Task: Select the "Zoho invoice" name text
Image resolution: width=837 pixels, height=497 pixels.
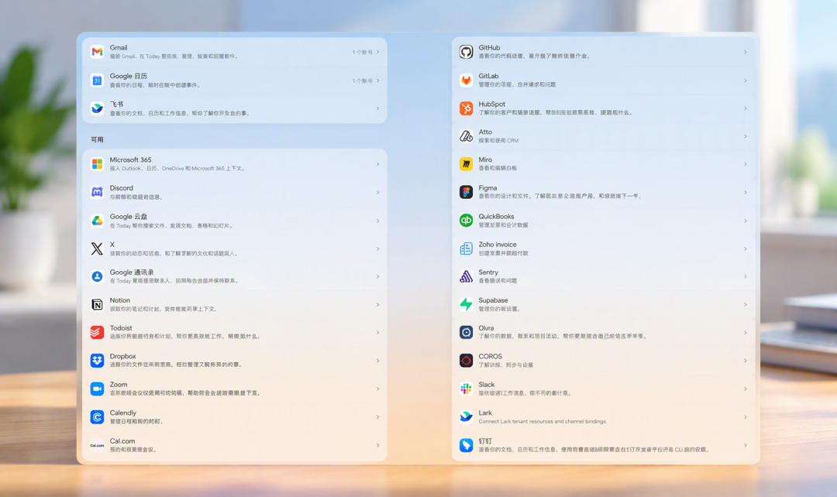Action: [x=498, y=244]
